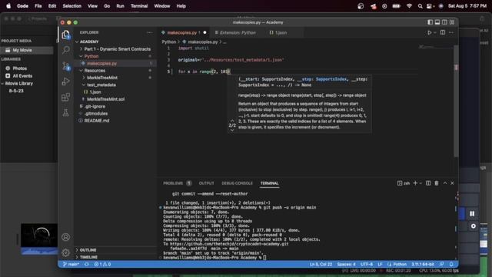
Task: Open MerkleTreeMint.sol file
Action: [105, 99]
